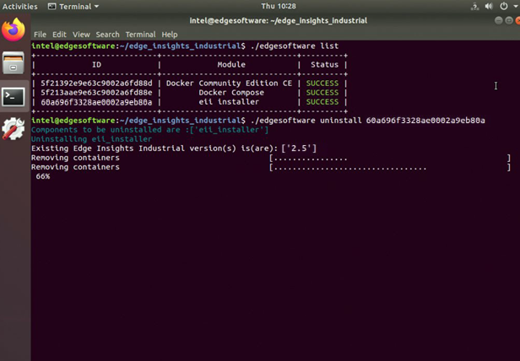Viewport: 520px width, 361px height.
Task: Click SUCCESS status for eii installer
Action: pyautogui.click(x=322, y=102)
